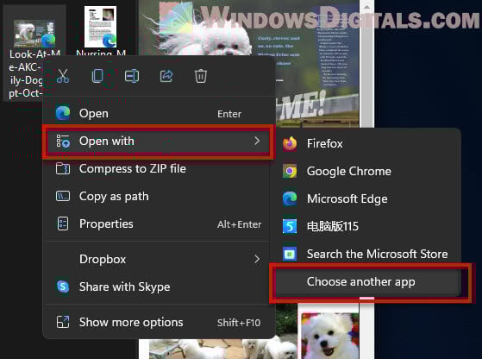Click the Microsoft Edge icon in submenu
Screen dimensions: 482x359
point(290,198)
